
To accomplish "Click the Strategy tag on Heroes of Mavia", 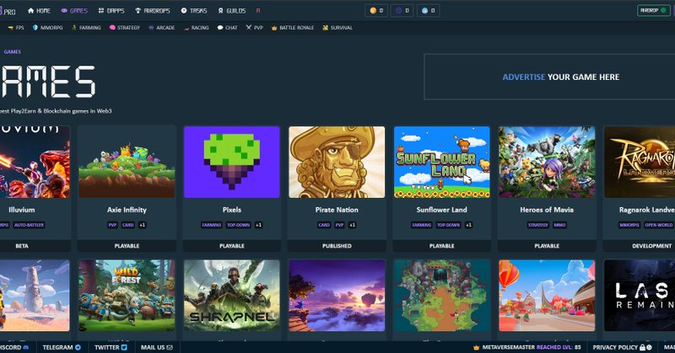I will tap(538, 225).
